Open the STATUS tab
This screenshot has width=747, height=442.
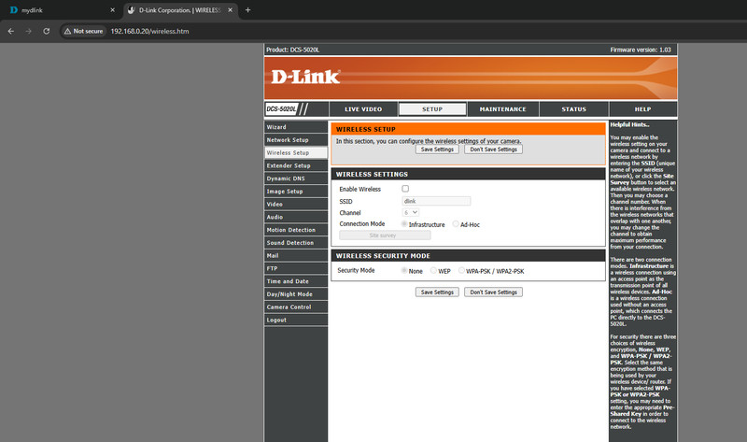(x=573, y=109)
